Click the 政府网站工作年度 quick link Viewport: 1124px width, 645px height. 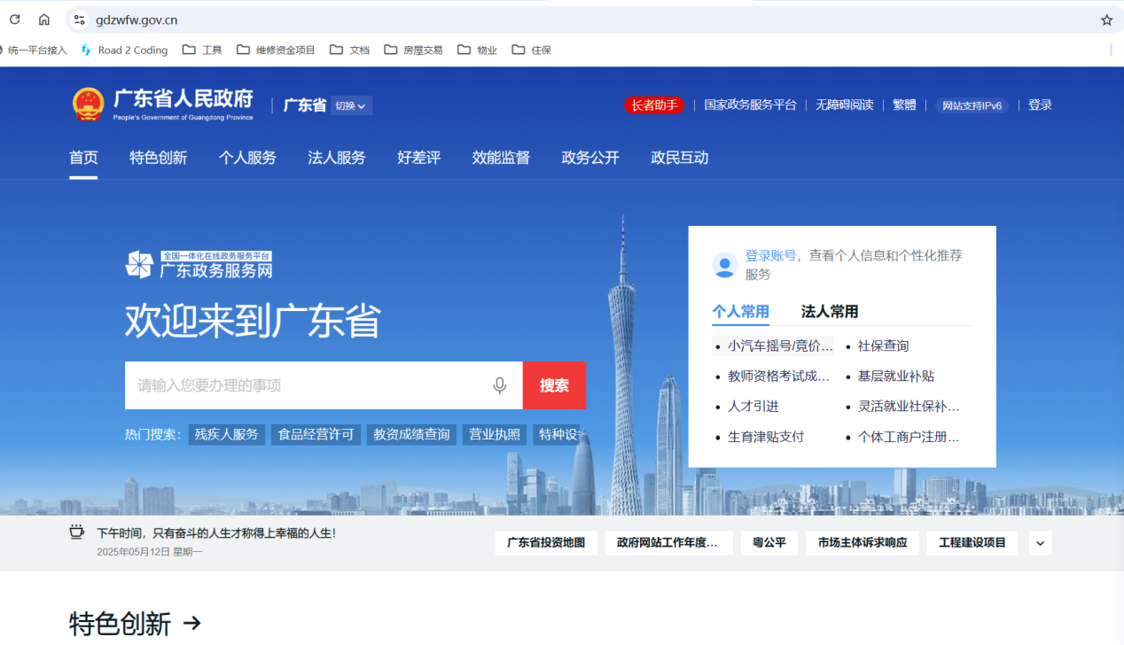click(668, 543)
